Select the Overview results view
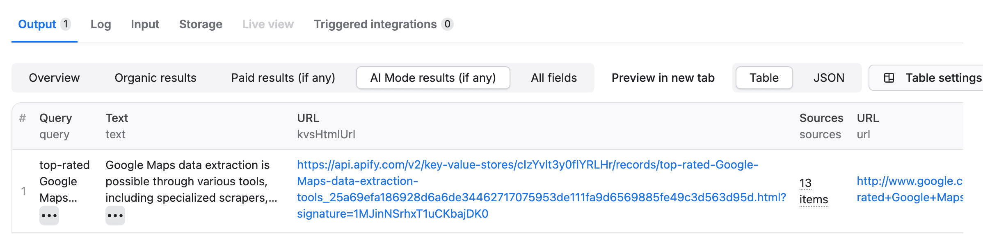The height and width of the screenshot is (234, 983). tap(54, 78)
